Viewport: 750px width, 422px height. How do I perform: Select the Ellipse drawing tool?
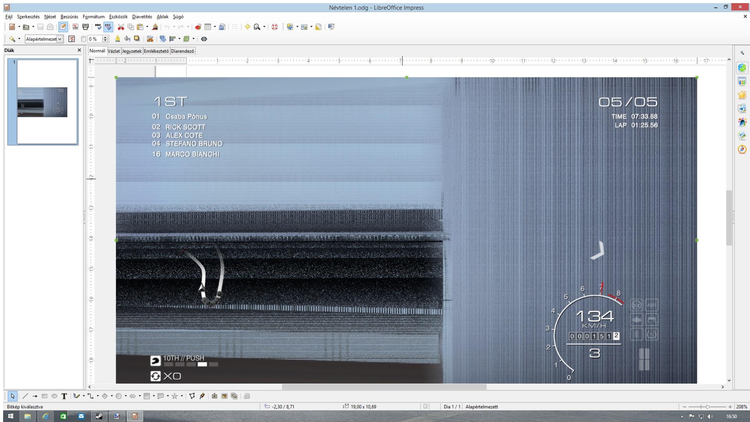click(x=54, y=396)
